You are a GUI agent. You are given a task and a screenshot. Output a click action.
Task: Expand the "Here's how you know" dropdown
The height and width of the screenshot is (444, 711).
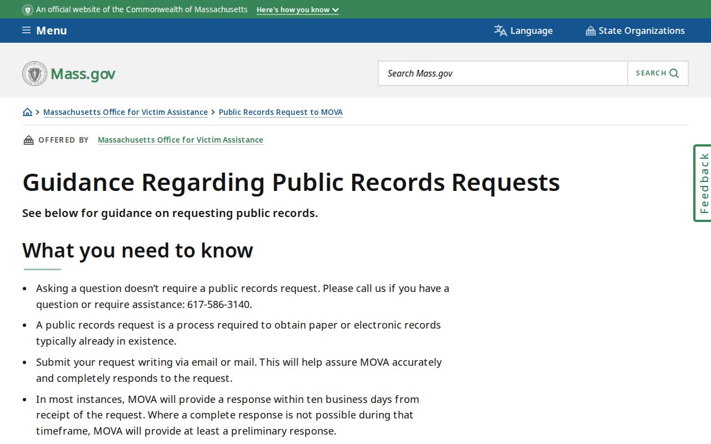coord(298,10)
